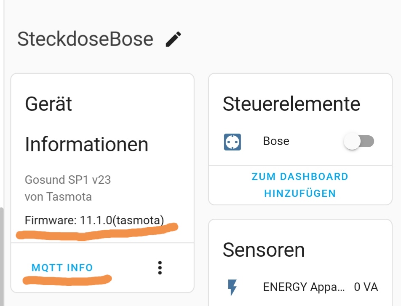
Task: Click the pencil icon to rename SteckdoseBose
Action: [x=173, y=39]
